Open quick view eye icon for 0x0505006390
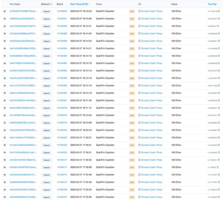223x201 pixels. 5,197
